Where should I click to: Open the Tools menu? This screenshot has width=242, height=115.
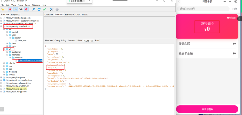click(28, 5)
